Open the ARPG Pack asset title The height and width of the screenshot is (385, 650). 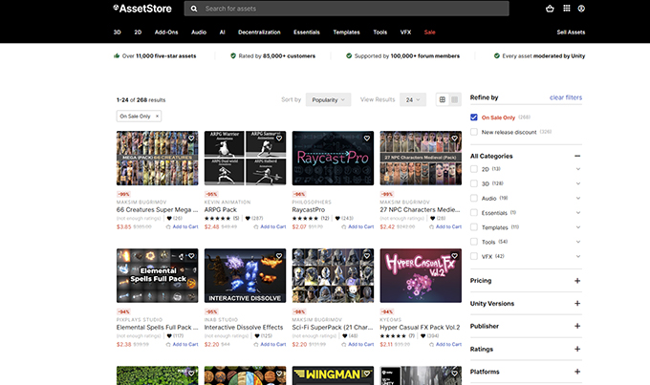point(220,210)
